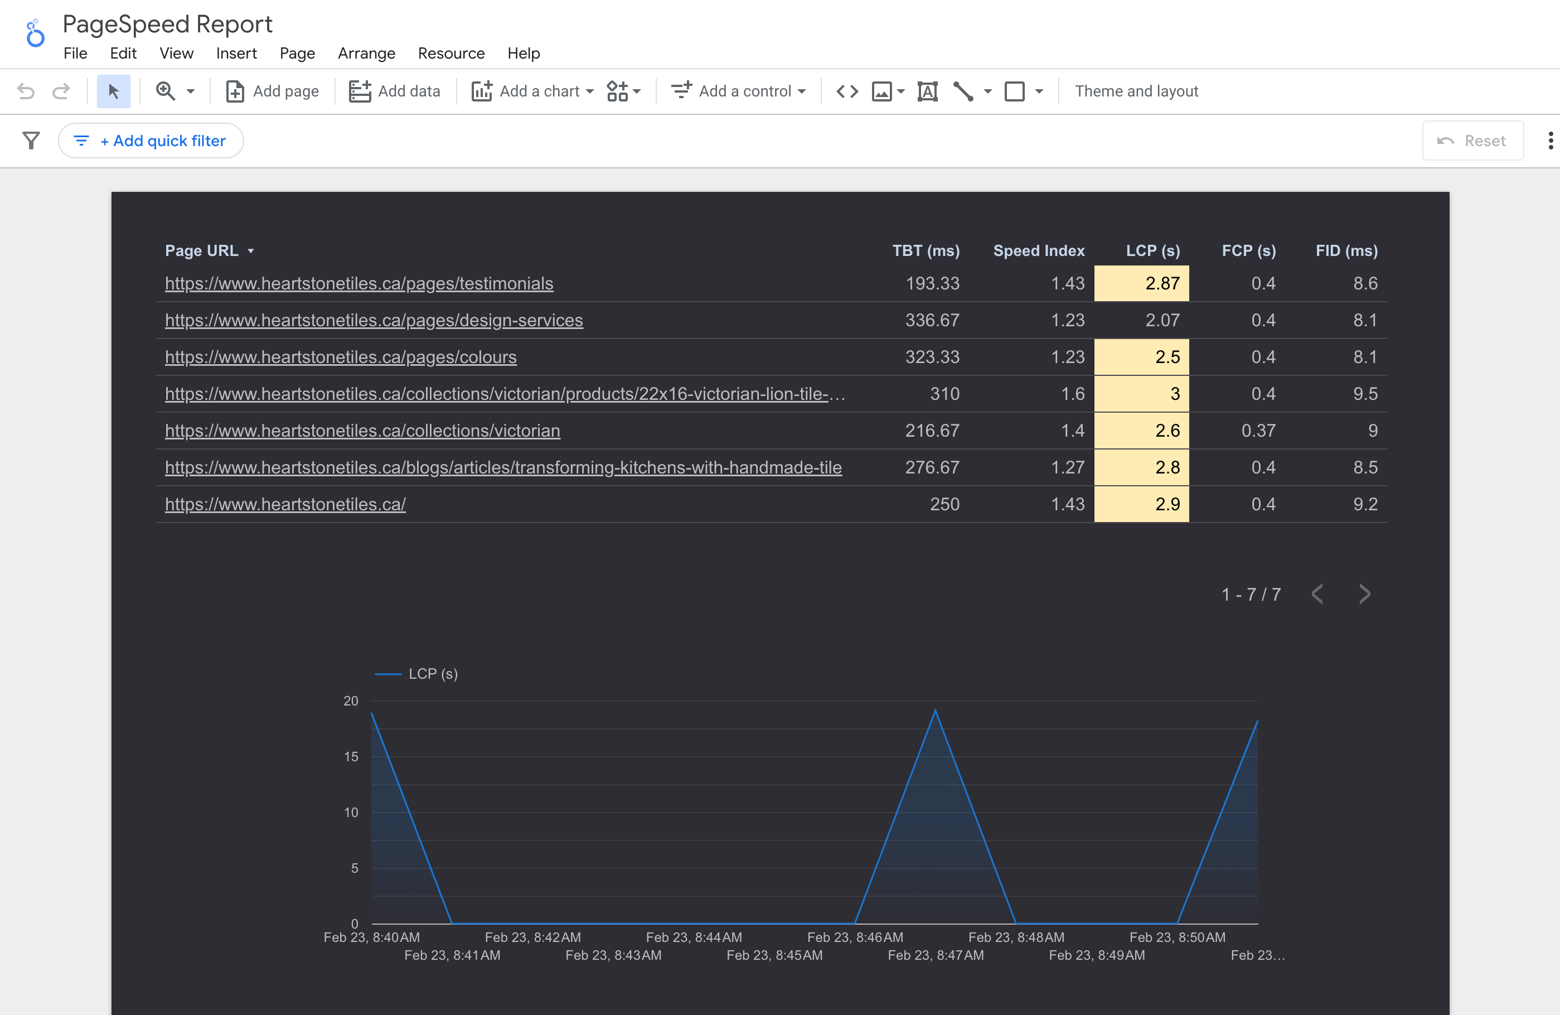Select the rectangle shape tool
Viewport: 1560px width, 1015px height.
[1015, 91]
